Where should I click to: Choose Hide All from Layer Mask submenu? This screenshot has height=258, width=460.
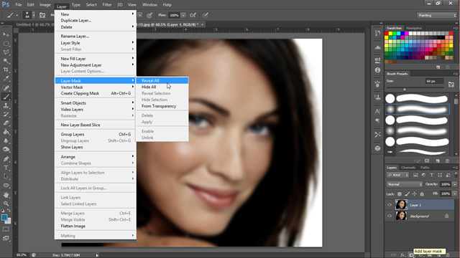(x=162, y=87)
